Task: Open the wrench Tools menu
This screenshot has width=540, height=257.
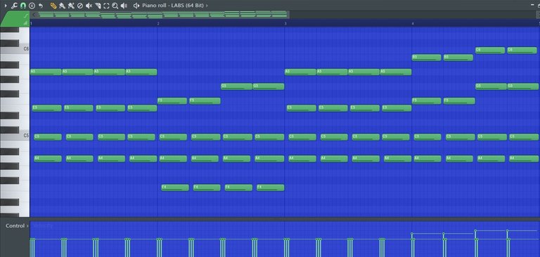Action: pos(14,6)
